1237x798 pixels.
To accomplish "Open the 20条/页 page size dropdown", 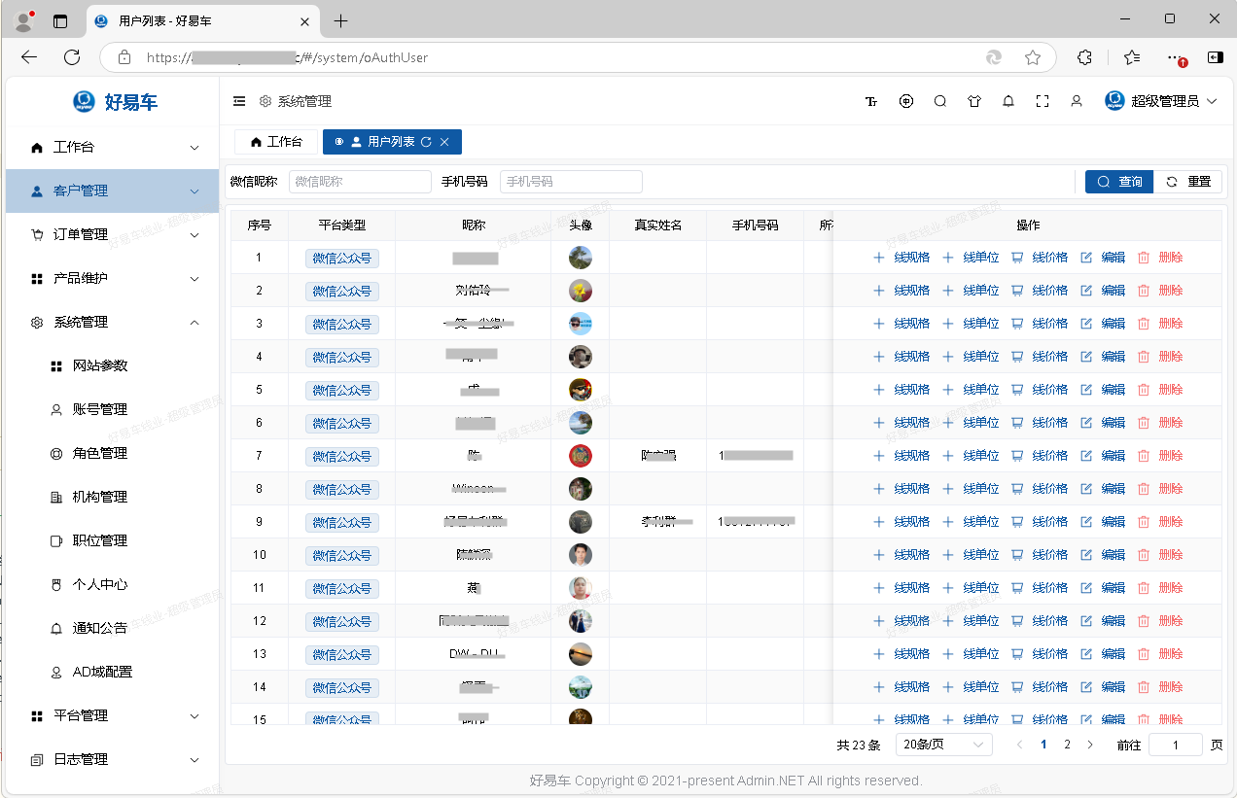I will [x=942, y=745].
